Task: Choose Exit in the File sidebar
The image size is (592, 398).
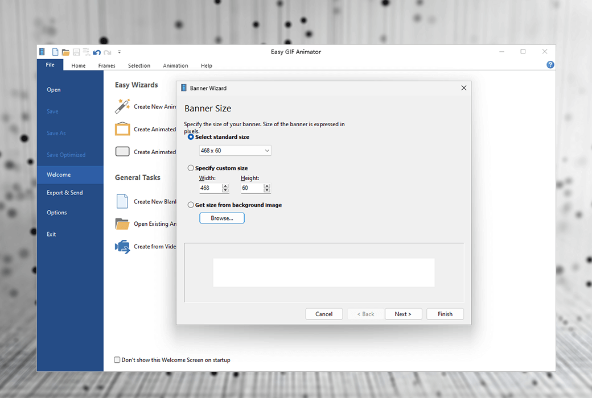Action: [70, 234]
